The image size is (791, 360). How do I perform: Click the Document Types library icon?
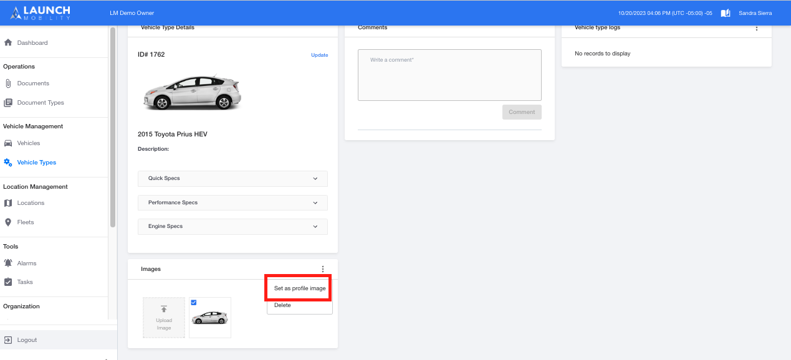pos(8,103)
